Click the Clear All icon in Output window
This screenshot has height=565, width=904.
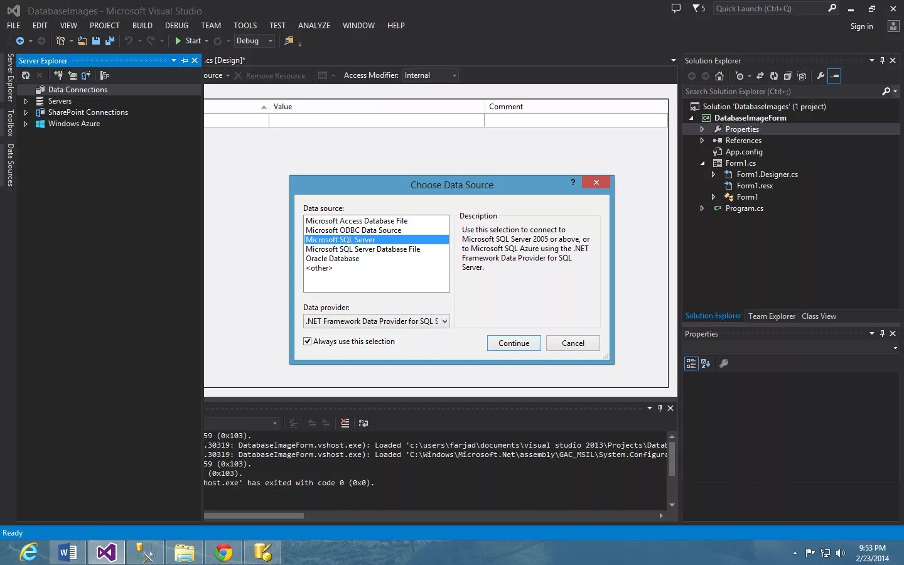[x=345, y=423]
